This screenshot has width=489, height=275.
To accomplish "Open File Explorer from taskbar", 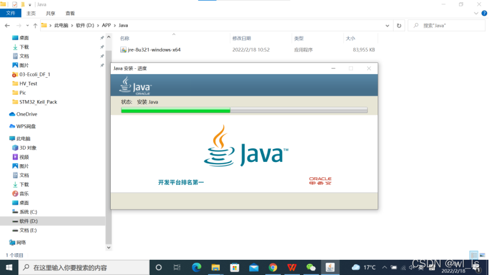I will (x=216, y=267).
